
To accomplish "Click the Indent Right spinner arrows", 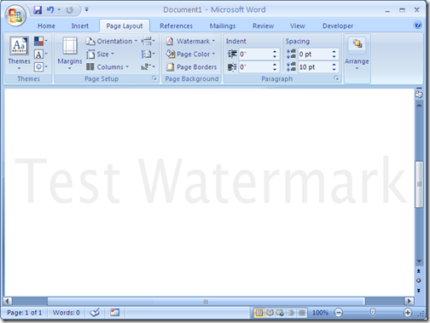I will [x=275, y=67].
